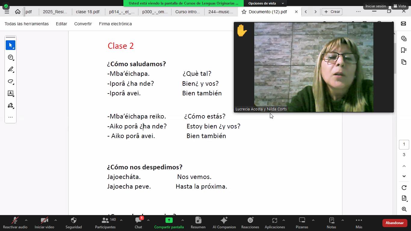Click the rotate page icon in right sidebar
The height and width of the screenshot is (231, 411).
coord(404,188)
